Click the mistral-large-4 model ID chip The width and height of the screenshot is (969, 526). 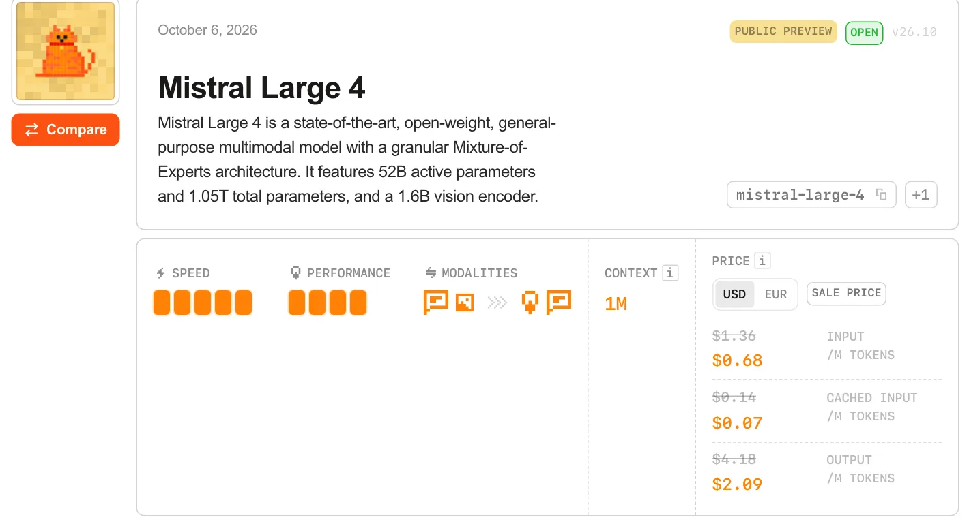(811, 195)
